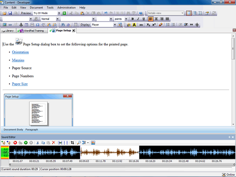
Task: Paste using the clipboard icon in the top toolbar
Action: tap(82, 13)
